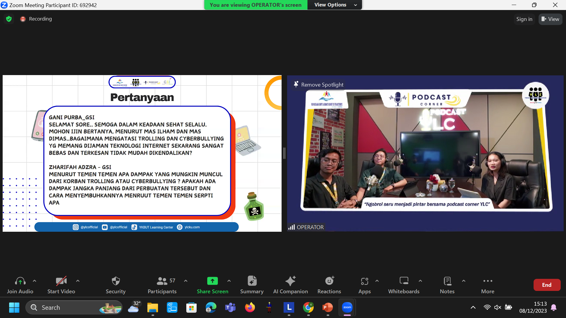Screen dimensions: 566x318
Task: Open the Reactions menu
Action: [x=329, y=281]
